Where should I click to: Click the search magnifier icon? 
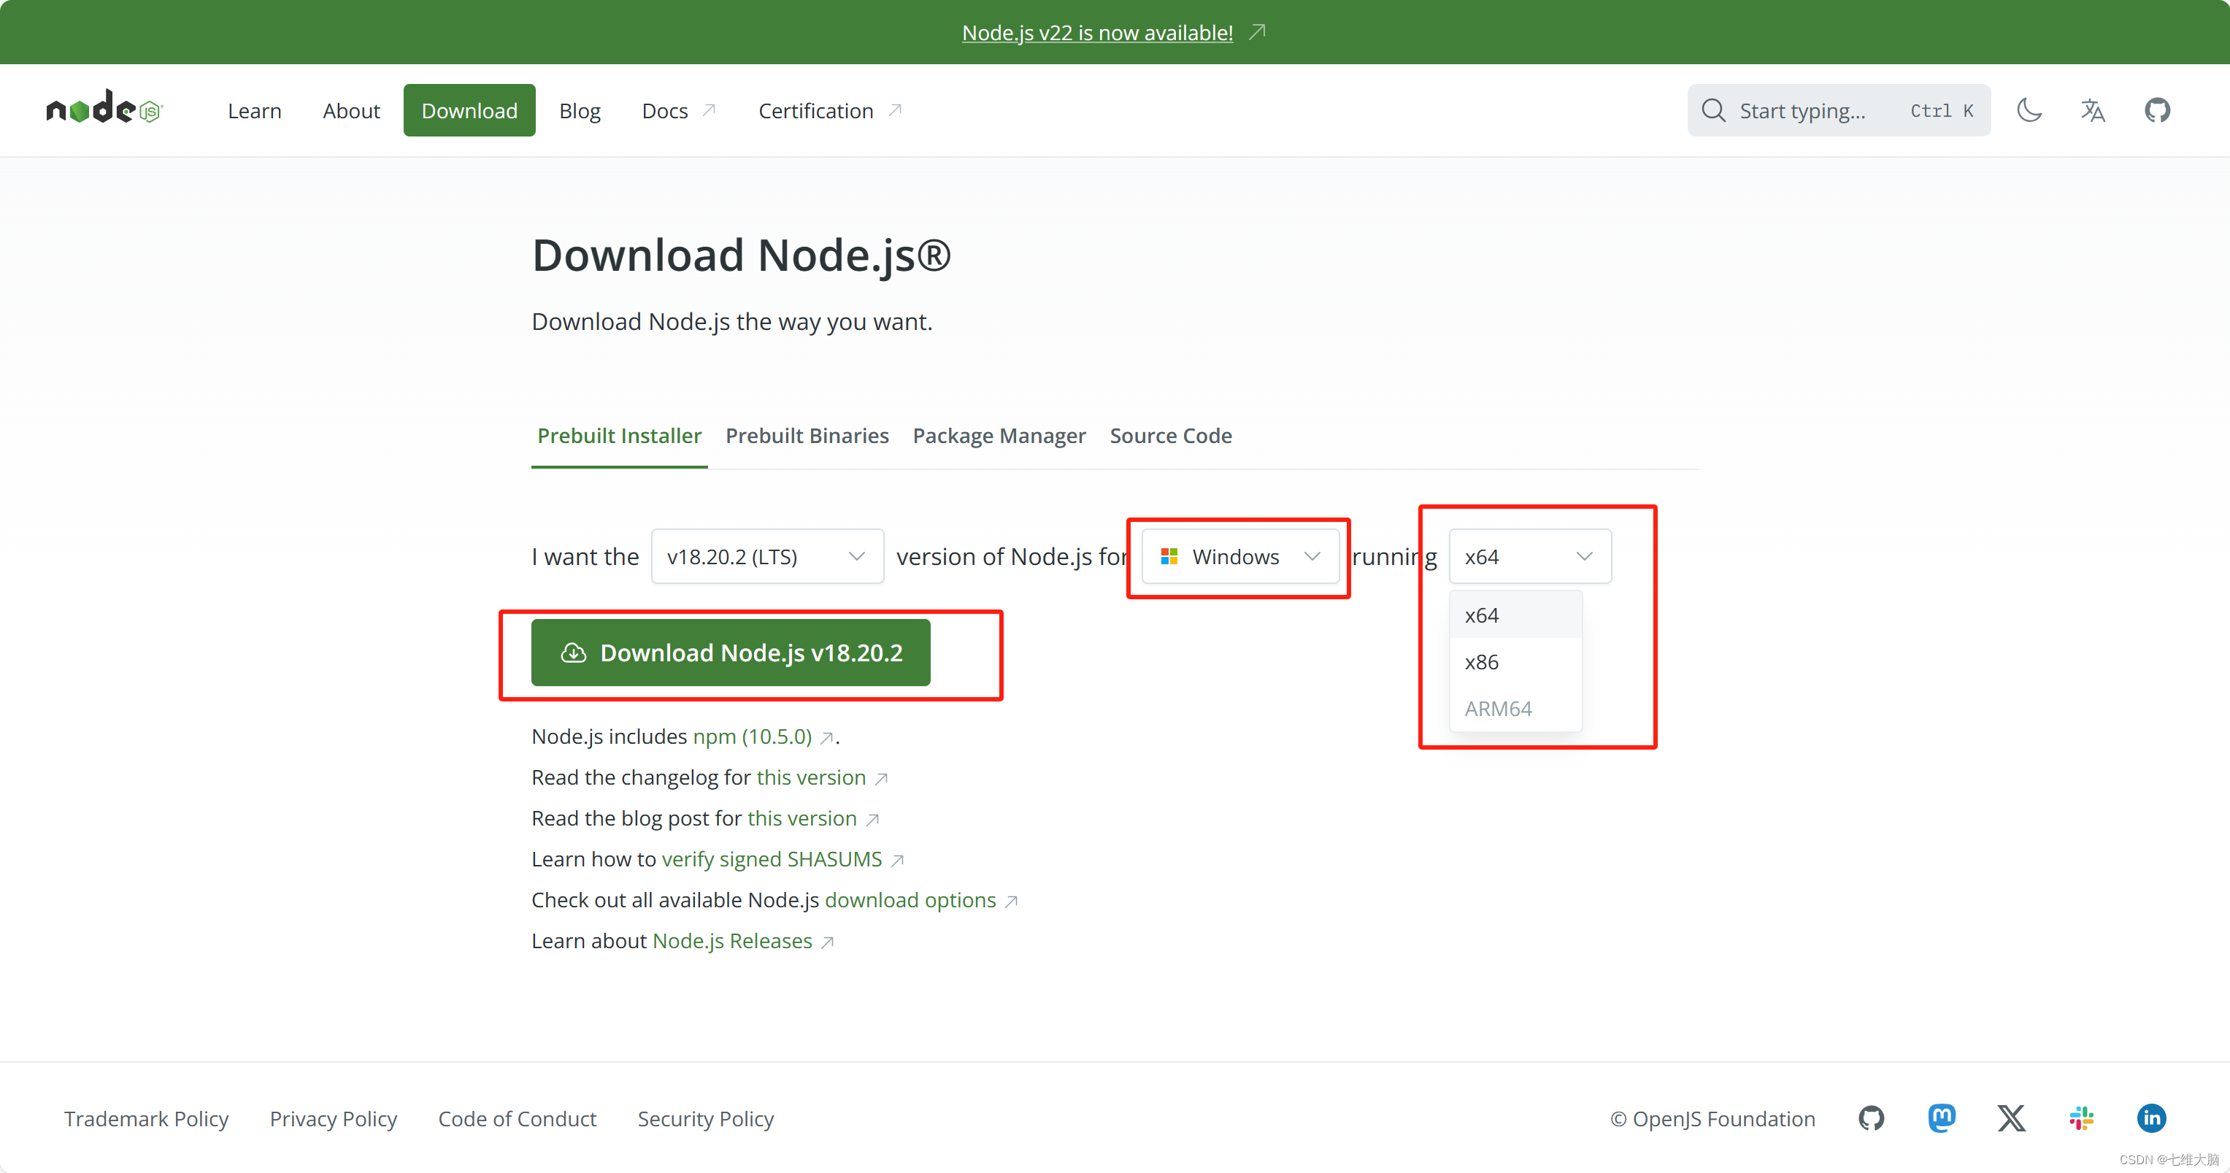click(x=1713, y=110)
